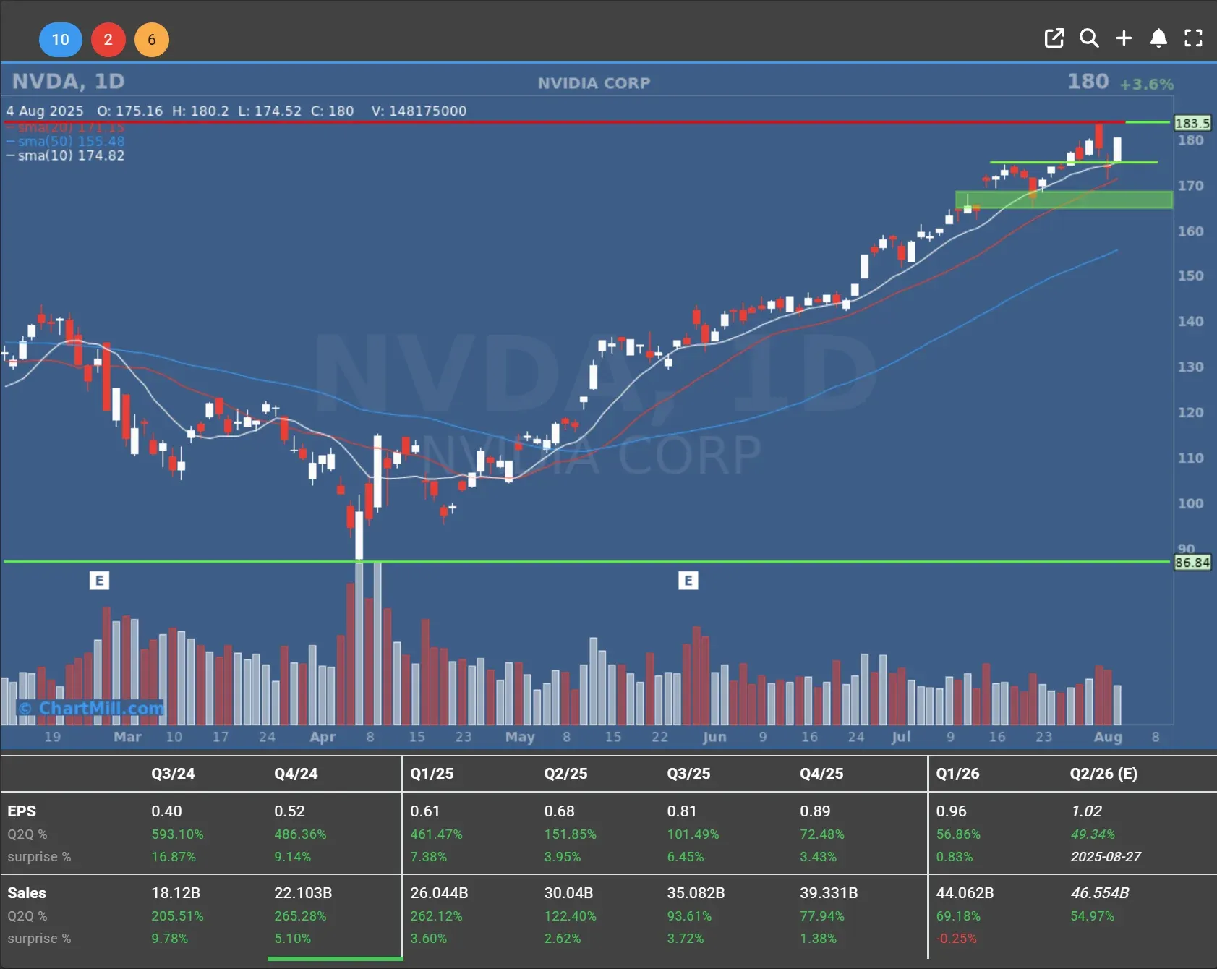1217x969 pixels.
Task: Click the 265.28% sales growth cell
Action: (x=300, y=915)
